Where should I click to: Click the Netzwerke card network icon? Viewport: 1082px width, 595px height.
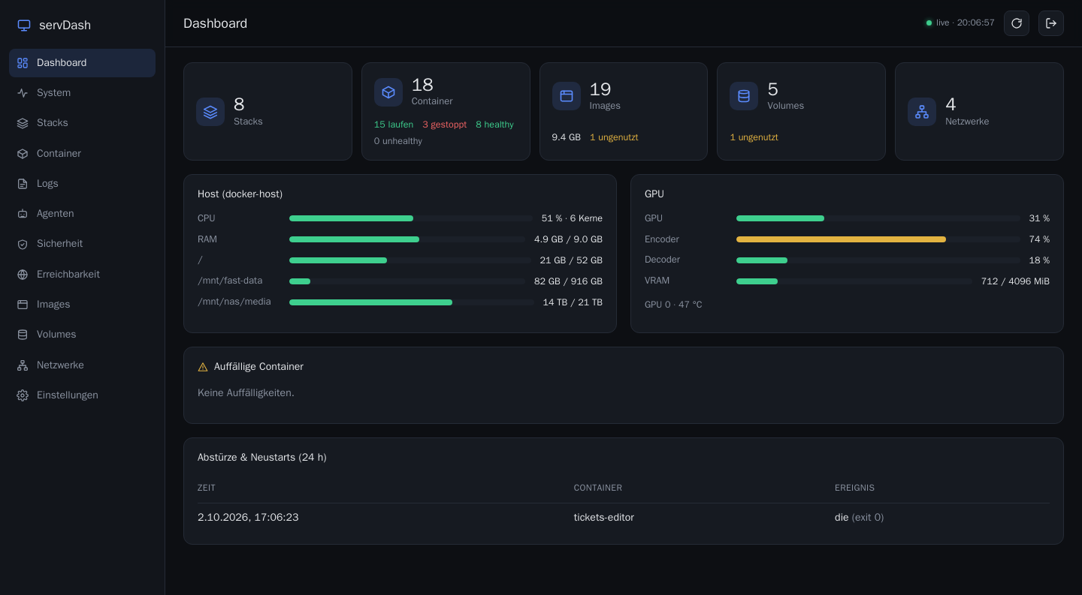922,112
